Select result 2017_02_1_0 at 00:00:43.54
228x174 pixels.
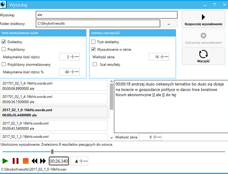(54, 126)
